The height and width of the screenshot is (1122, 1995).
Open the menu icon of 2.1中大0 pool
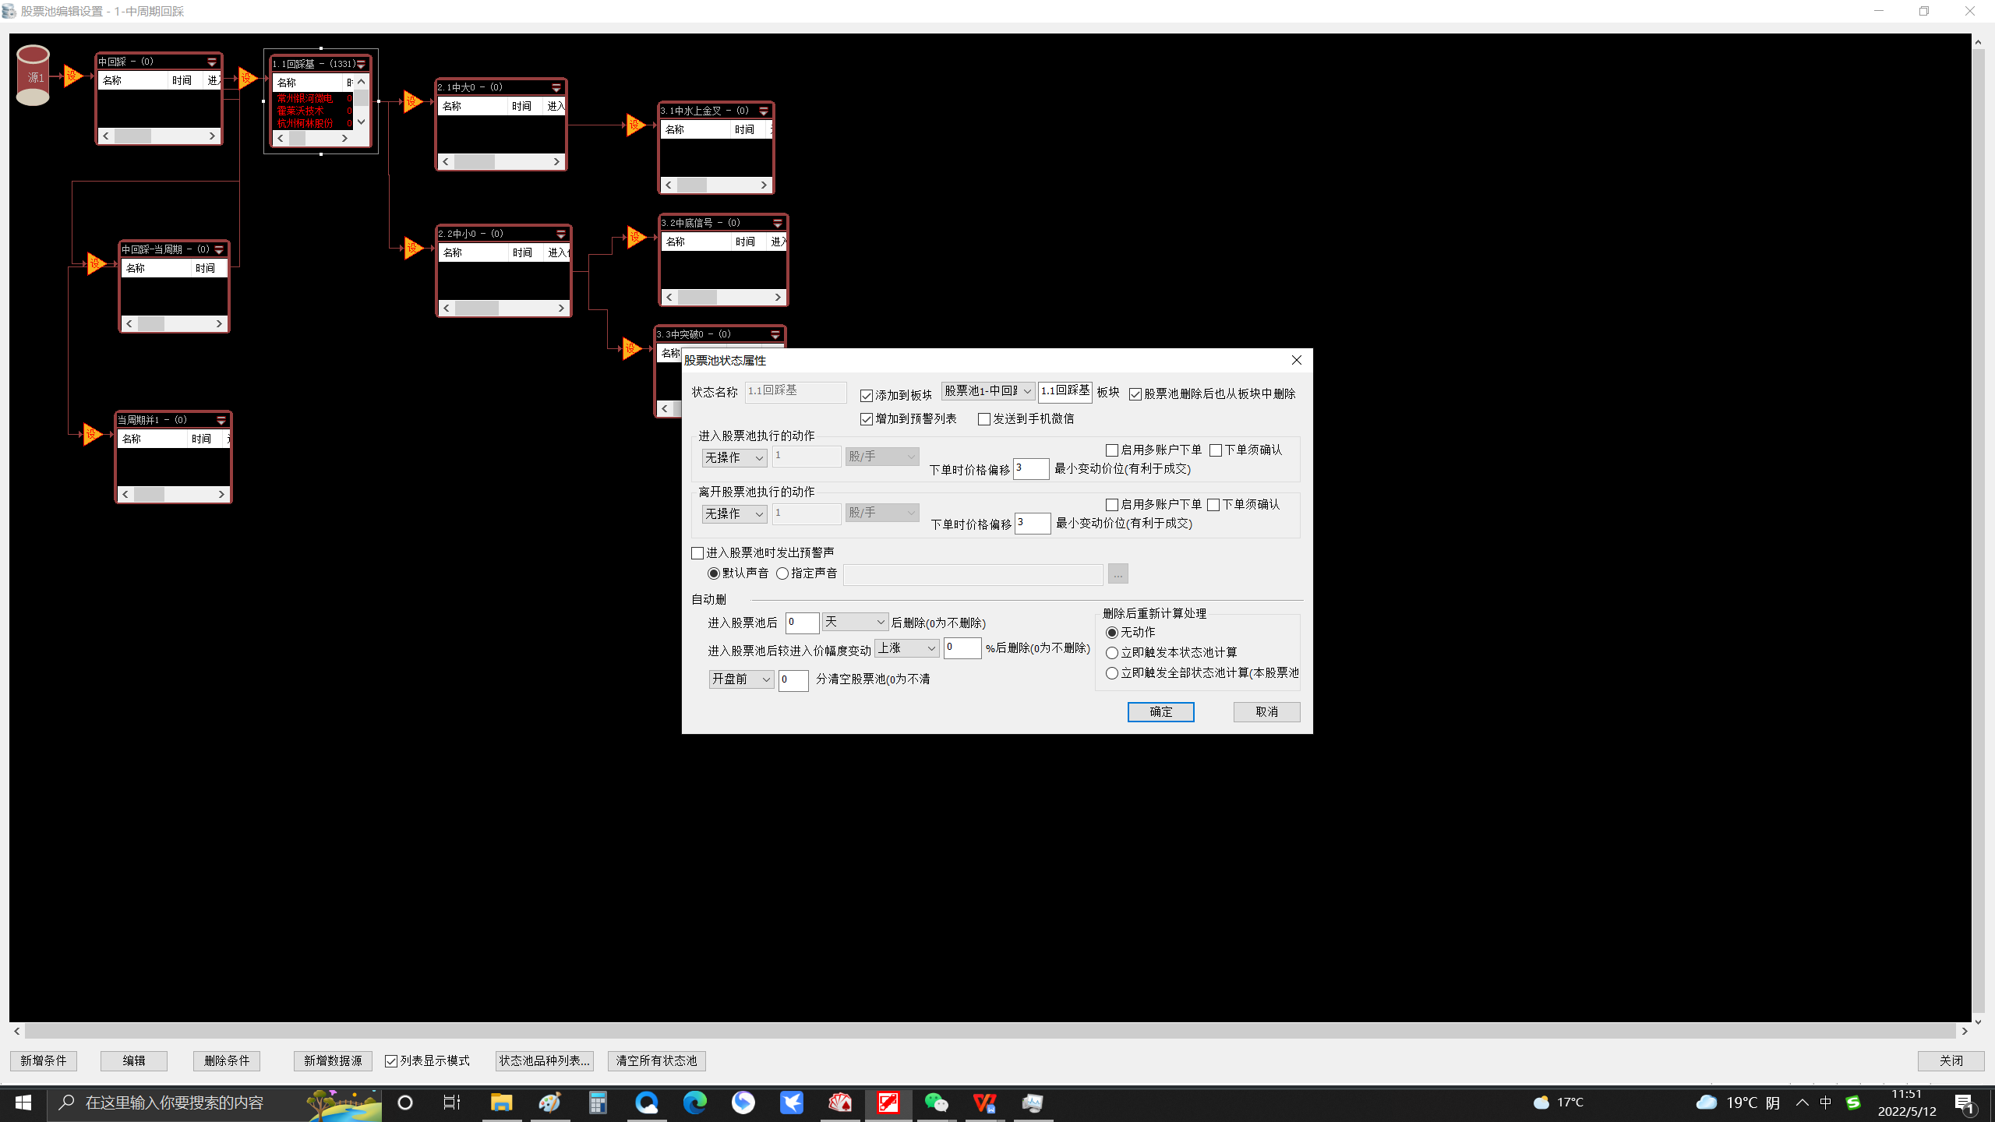coord(556,87)
